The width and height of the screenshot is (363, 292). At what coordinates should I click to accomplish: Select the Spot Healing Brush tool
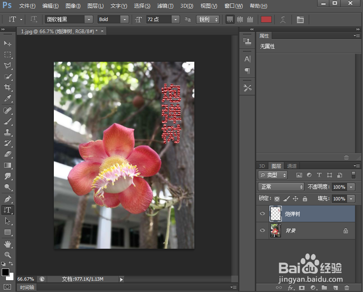8,110
